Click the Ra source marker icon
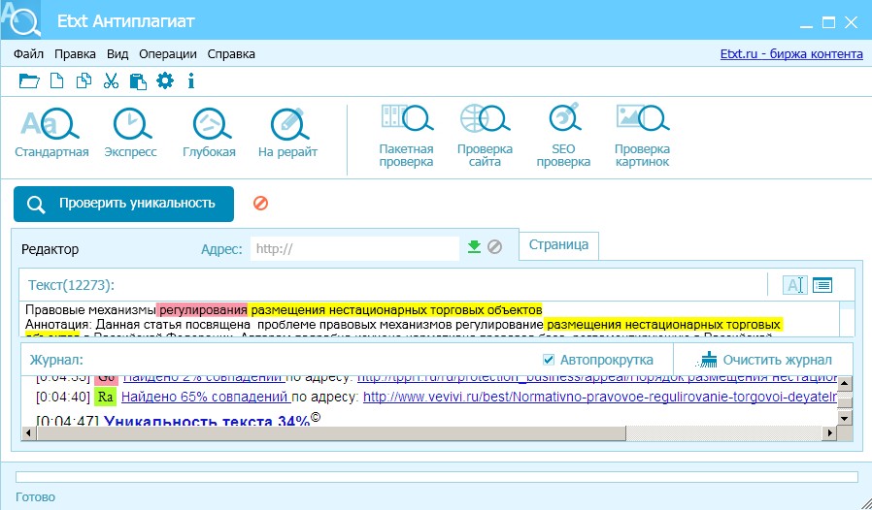 pyautogui.click(x=105, y=398)
